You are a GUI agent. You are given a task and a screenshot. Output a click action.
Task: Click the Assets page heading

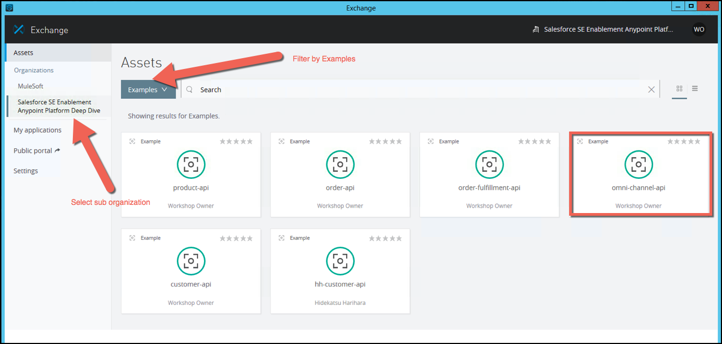point(141,62)
